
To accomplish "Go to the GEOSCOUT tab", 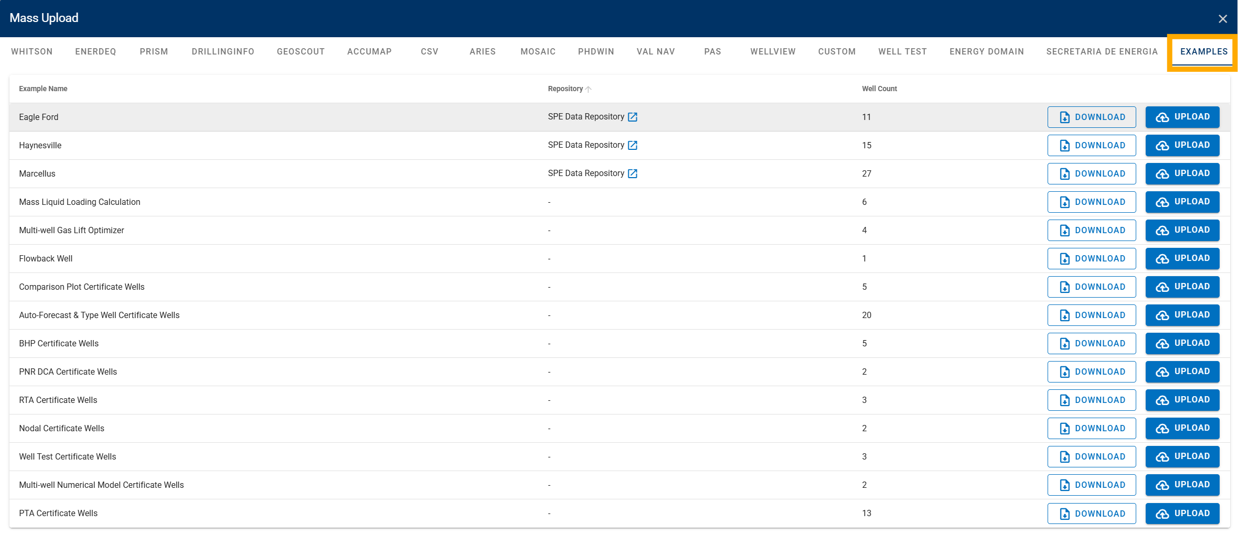I will tap(301, 51).
